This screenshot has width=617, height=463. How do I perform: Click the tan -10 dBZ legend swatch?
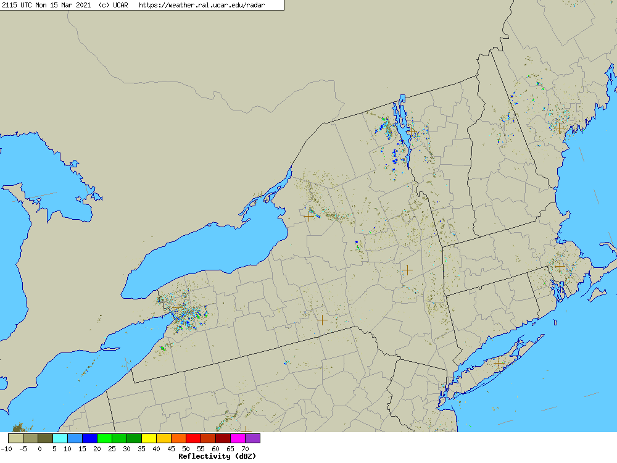16,438
